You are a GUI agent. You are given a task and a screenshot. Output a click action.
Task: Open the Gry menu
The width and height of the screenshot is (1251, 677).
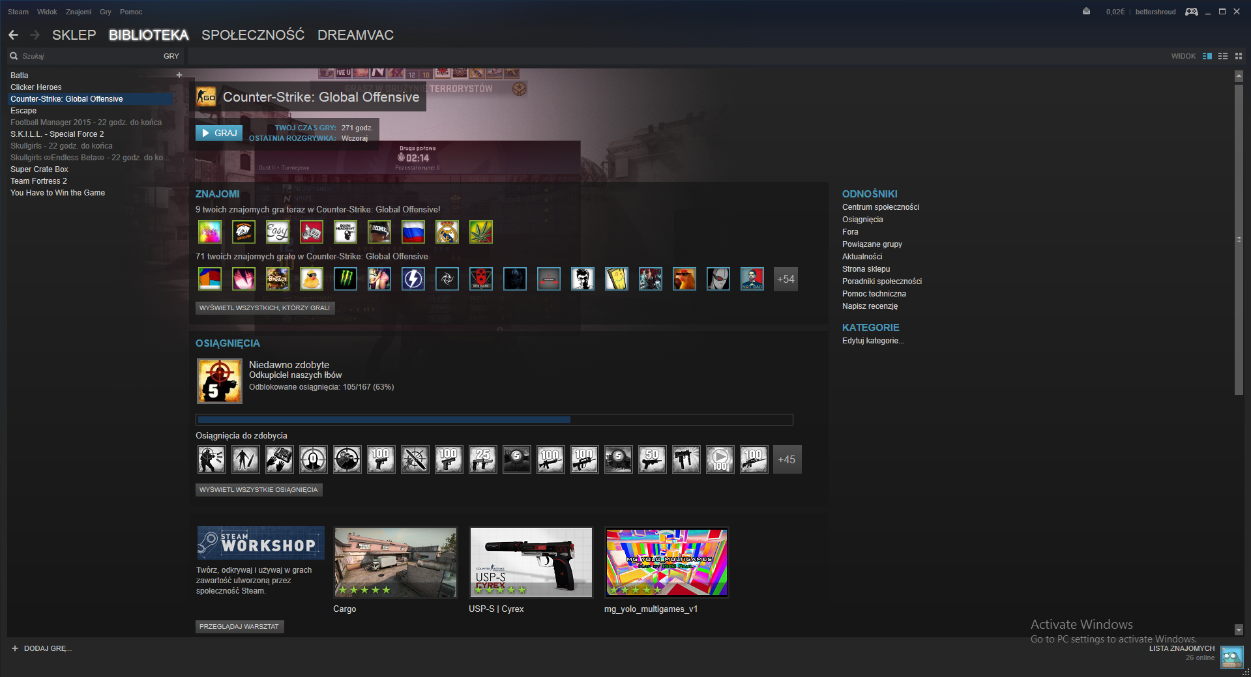pos(106,12)
